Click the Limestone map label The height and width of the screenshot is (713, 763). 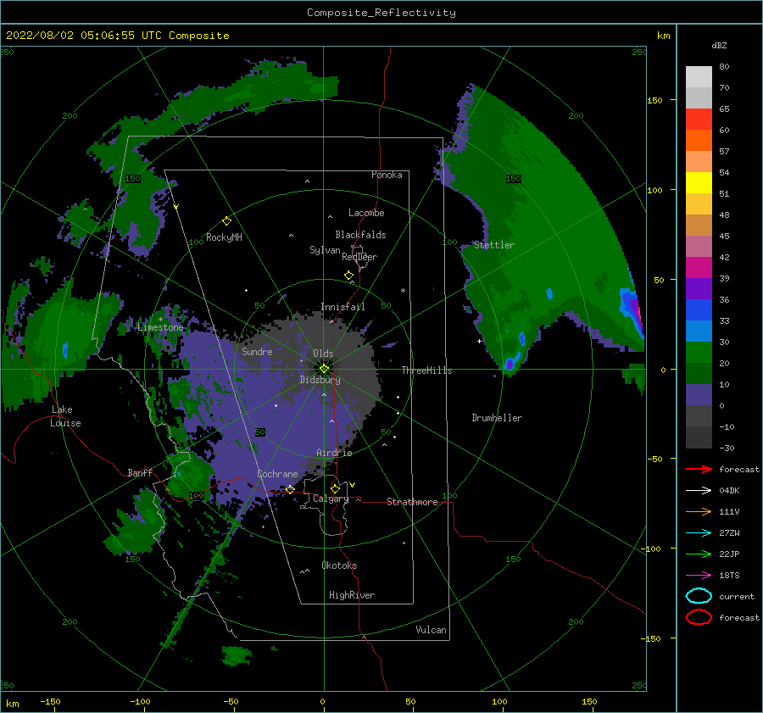pyautogui.click(x=160, y=327)
